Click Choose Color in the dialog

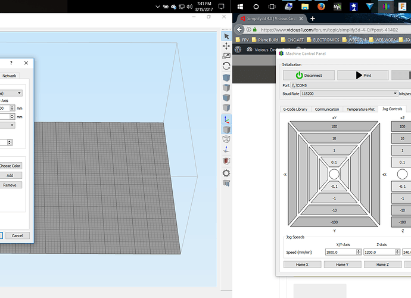(x=11, y=166)
